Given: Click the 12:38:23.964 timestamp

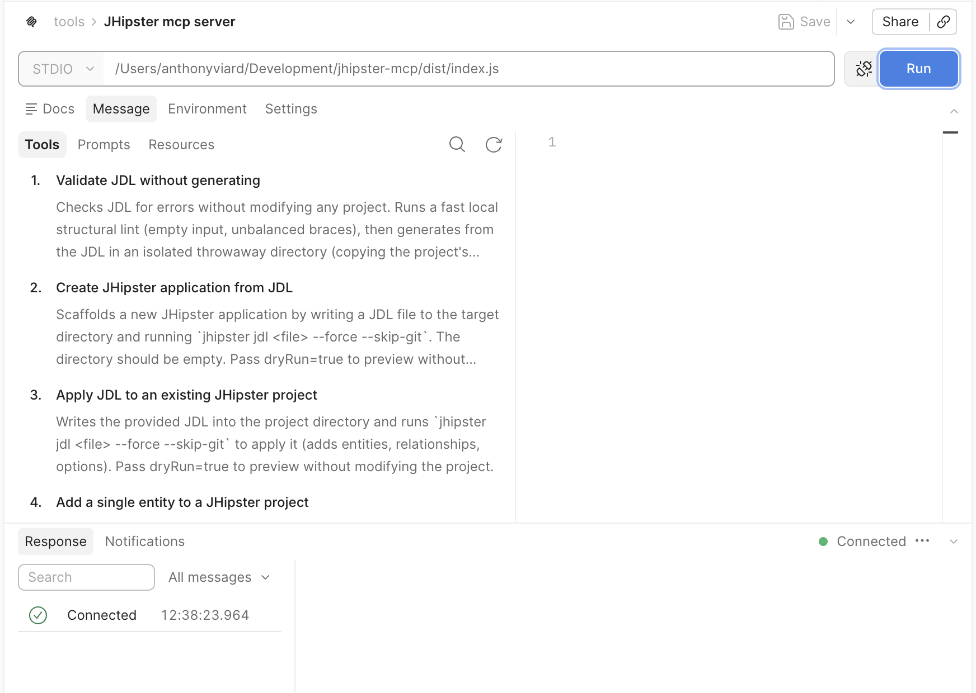Looking at the screenshot, I should [x=205, y=615].
